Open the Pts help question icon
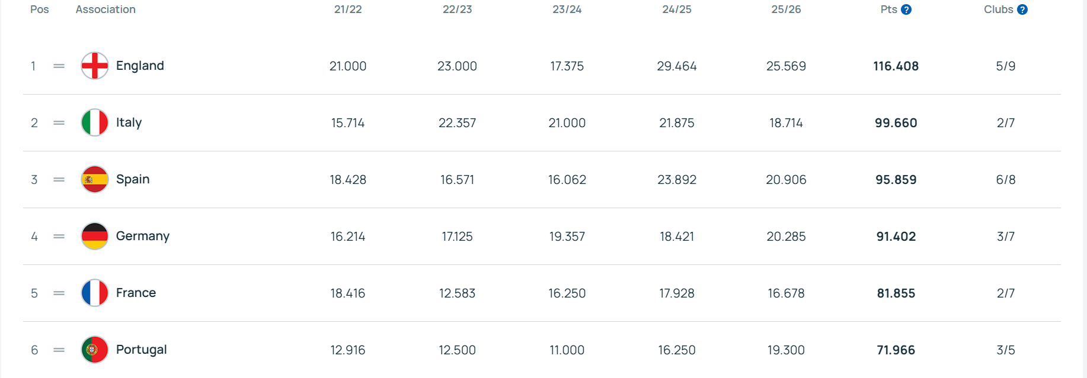Screen dimensions: 1087x378 [x=906, y=9]
